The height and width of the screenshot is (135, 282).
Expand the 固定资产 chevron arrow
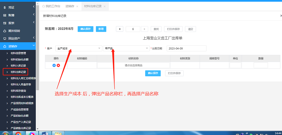pos(34,38)
